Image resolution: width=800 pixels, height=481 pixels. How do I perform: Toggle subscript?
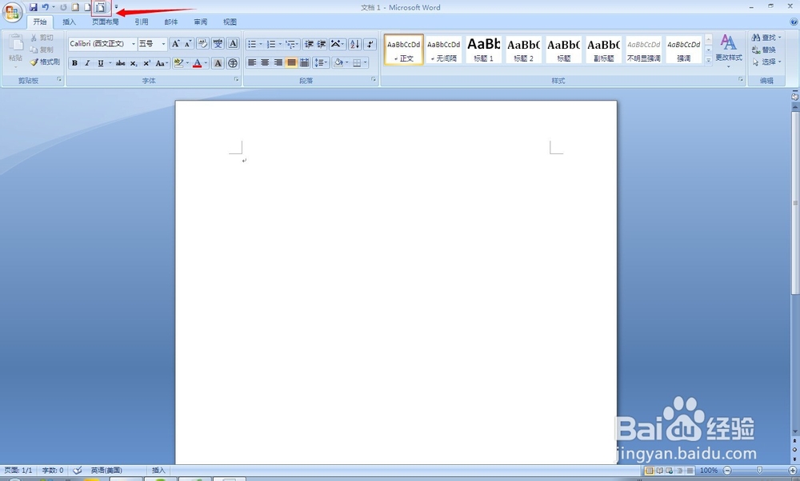[x=133, y=63]
